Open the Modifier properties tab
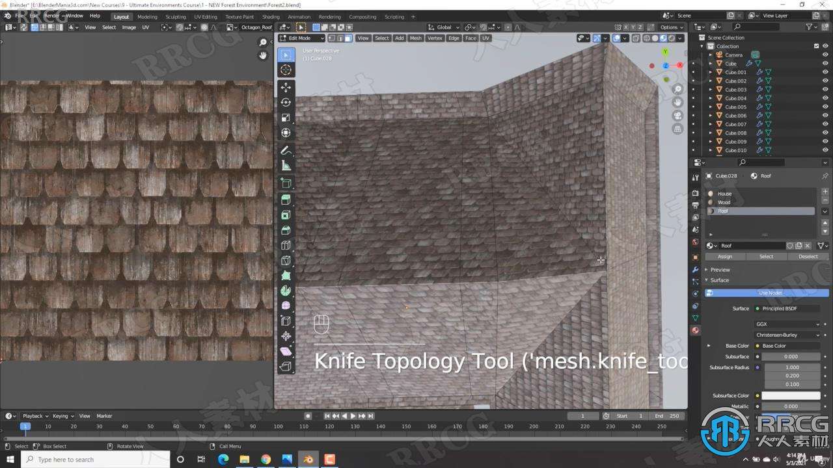 (x=695, y=269)
